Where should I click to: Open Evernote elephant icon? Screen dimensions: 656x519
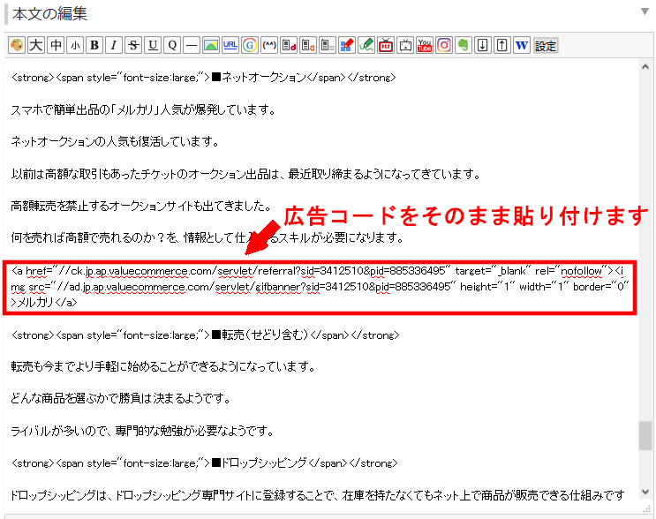pyautogui.click(x=464, y=45)
